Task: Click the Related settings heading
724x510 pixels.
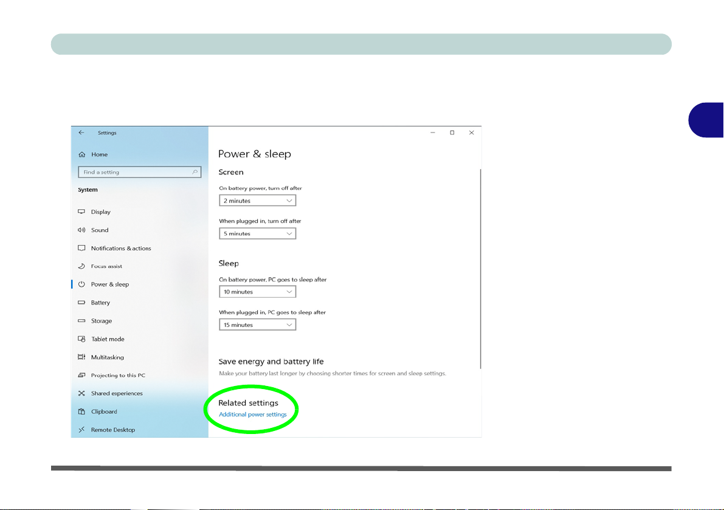Action: 249,403
